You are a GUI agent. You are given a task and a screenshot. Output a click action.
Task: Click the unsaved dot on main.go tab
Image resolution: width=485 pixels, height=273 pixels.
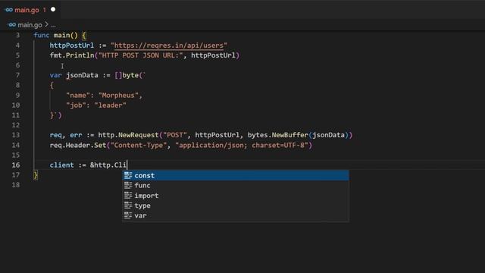[x=53, y=10]
